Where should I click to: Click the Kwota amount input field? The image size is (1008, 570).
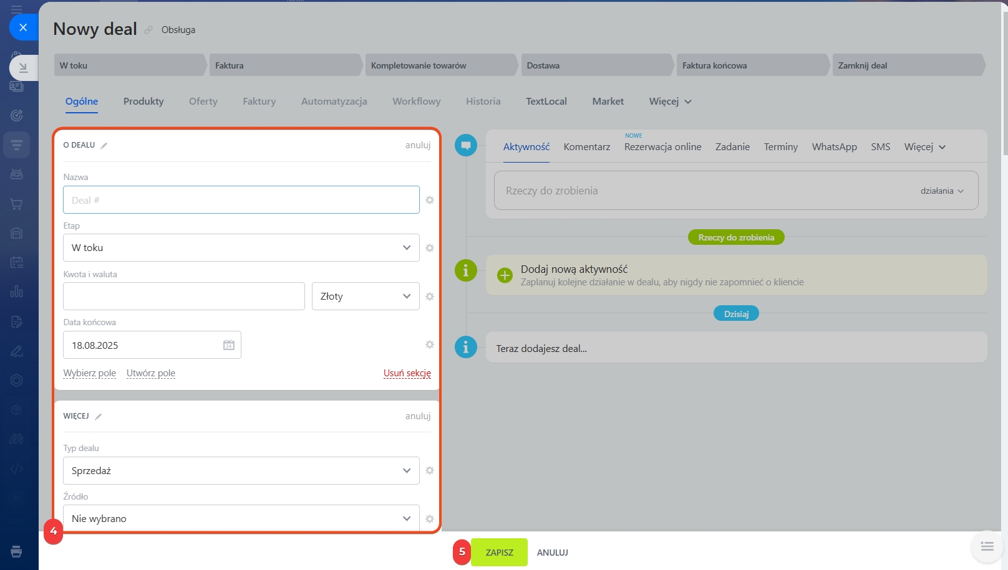184,297
